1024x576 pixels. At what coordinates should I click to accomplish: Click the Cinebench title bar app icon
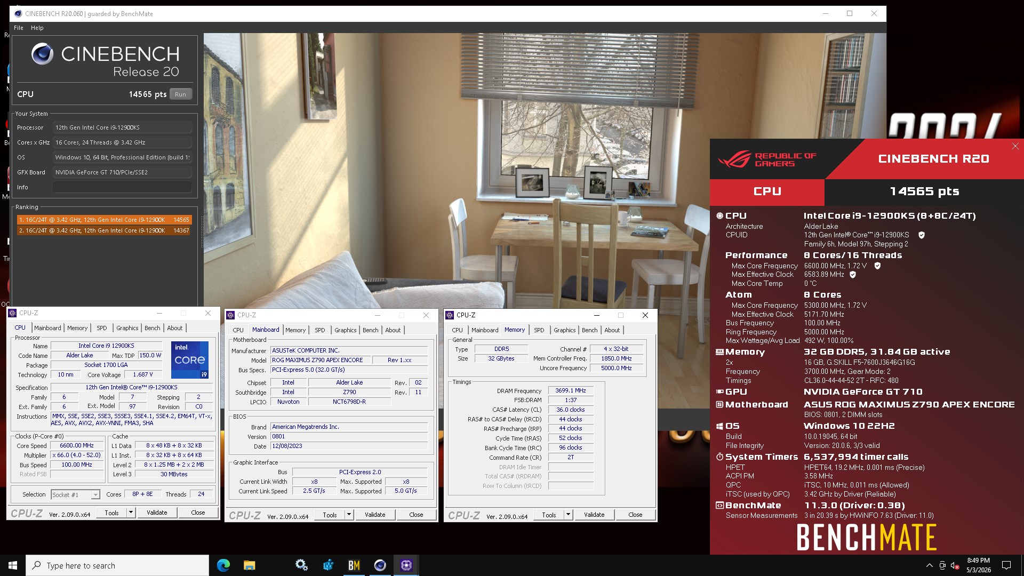click(18, 14)
